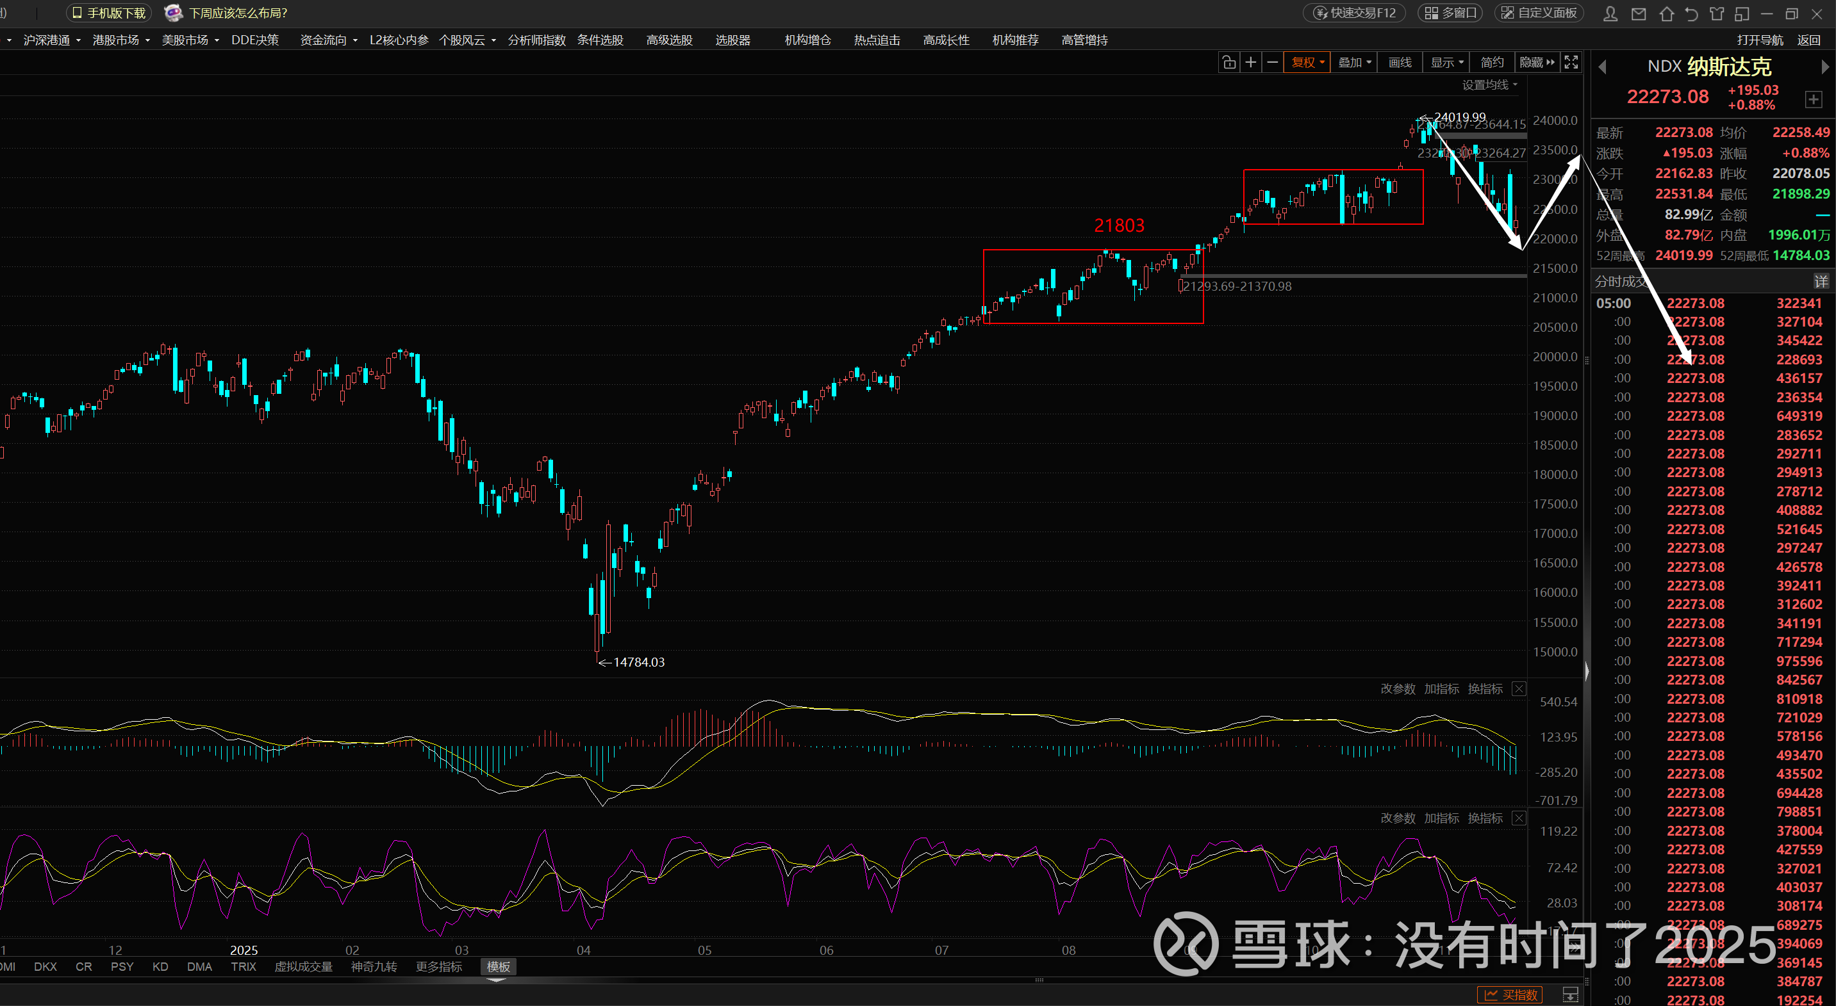
Task: Enter fullscreen chart mode icon
Action: pyautogui.click(x=1571, y=63)
